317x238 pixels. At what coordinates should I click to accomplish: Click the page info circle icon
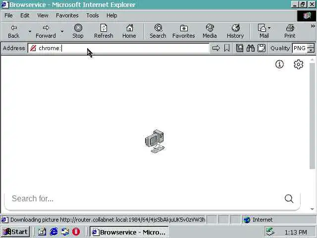point(279,64)
